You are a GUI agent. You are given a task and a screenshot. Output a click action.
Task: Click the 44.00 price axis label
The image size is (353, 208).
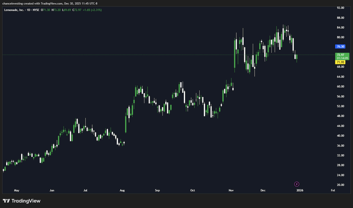(341, 126)
